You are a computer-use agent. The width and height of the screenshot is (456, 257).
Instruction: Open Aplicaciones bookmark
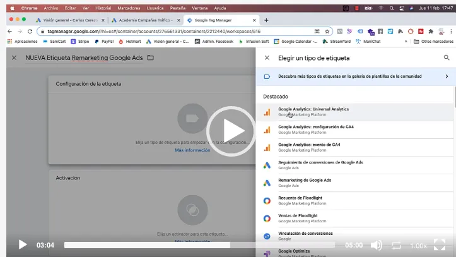23,41
